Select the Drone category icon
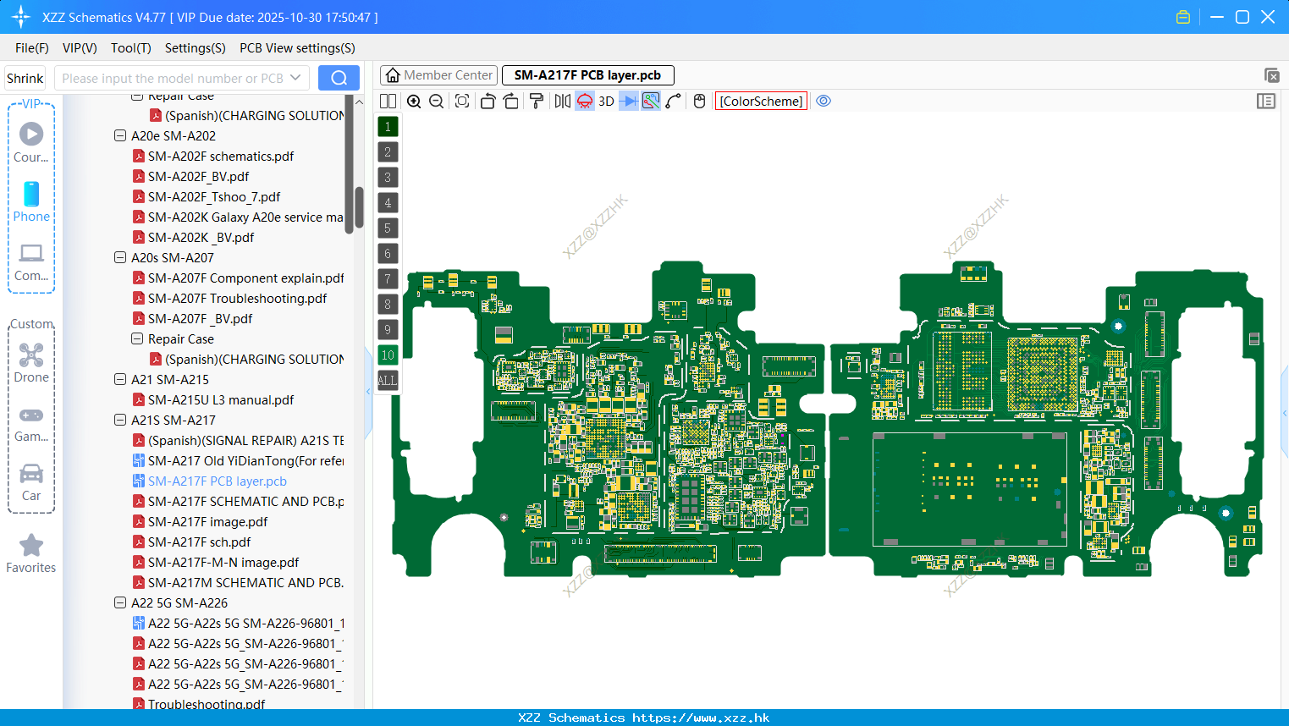 [x=31, y=362]
